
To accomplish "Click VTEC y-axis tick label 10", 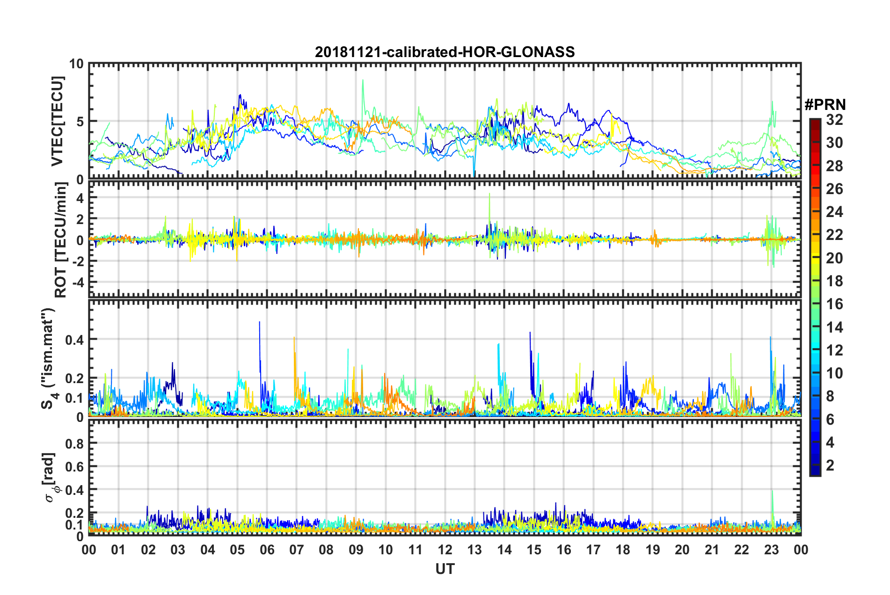I will [x=76, y=64].
